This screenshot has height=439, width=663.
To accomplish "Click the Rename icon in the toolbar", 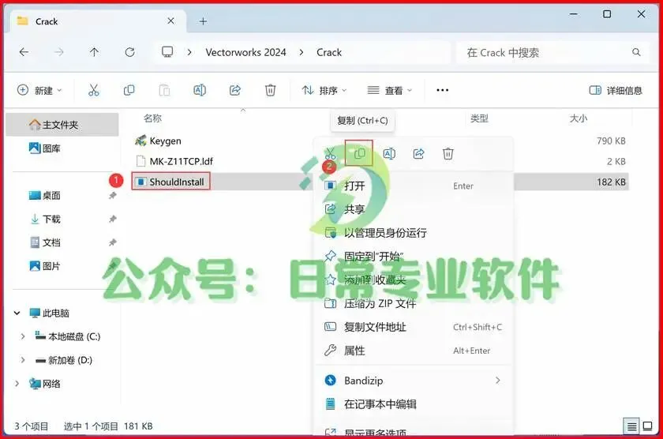I will (x=200, y=90).
